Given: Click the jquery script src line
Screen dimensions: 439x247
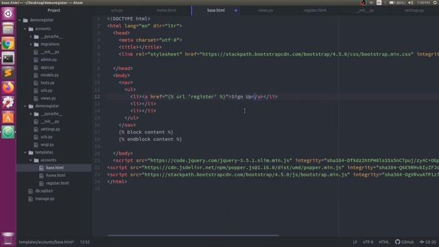Looking at the screenshot, I should [x=276, y=161].
